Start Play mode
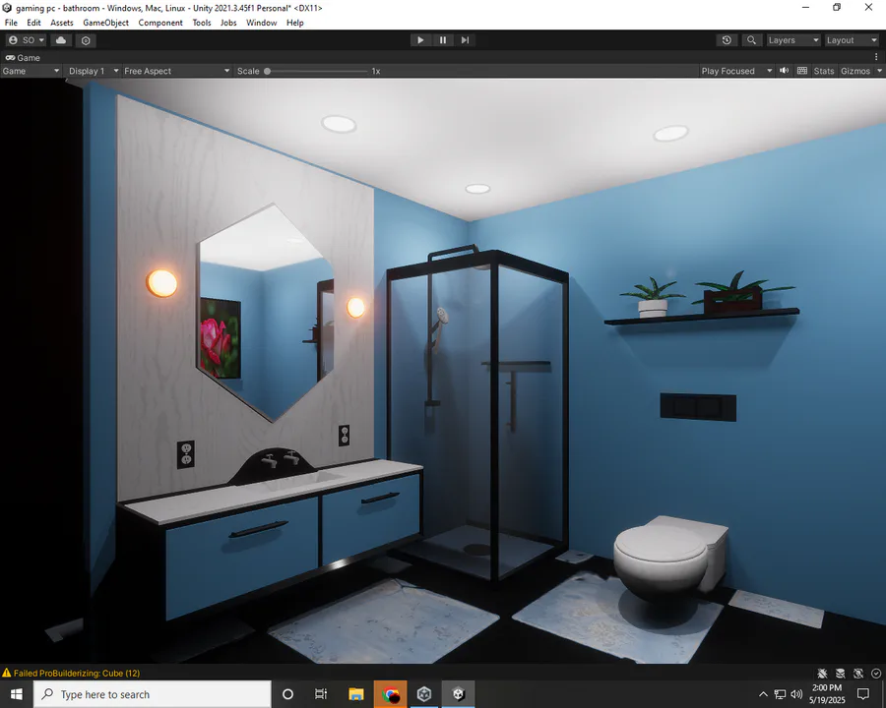Screen dimensions: 886x708 419,40
